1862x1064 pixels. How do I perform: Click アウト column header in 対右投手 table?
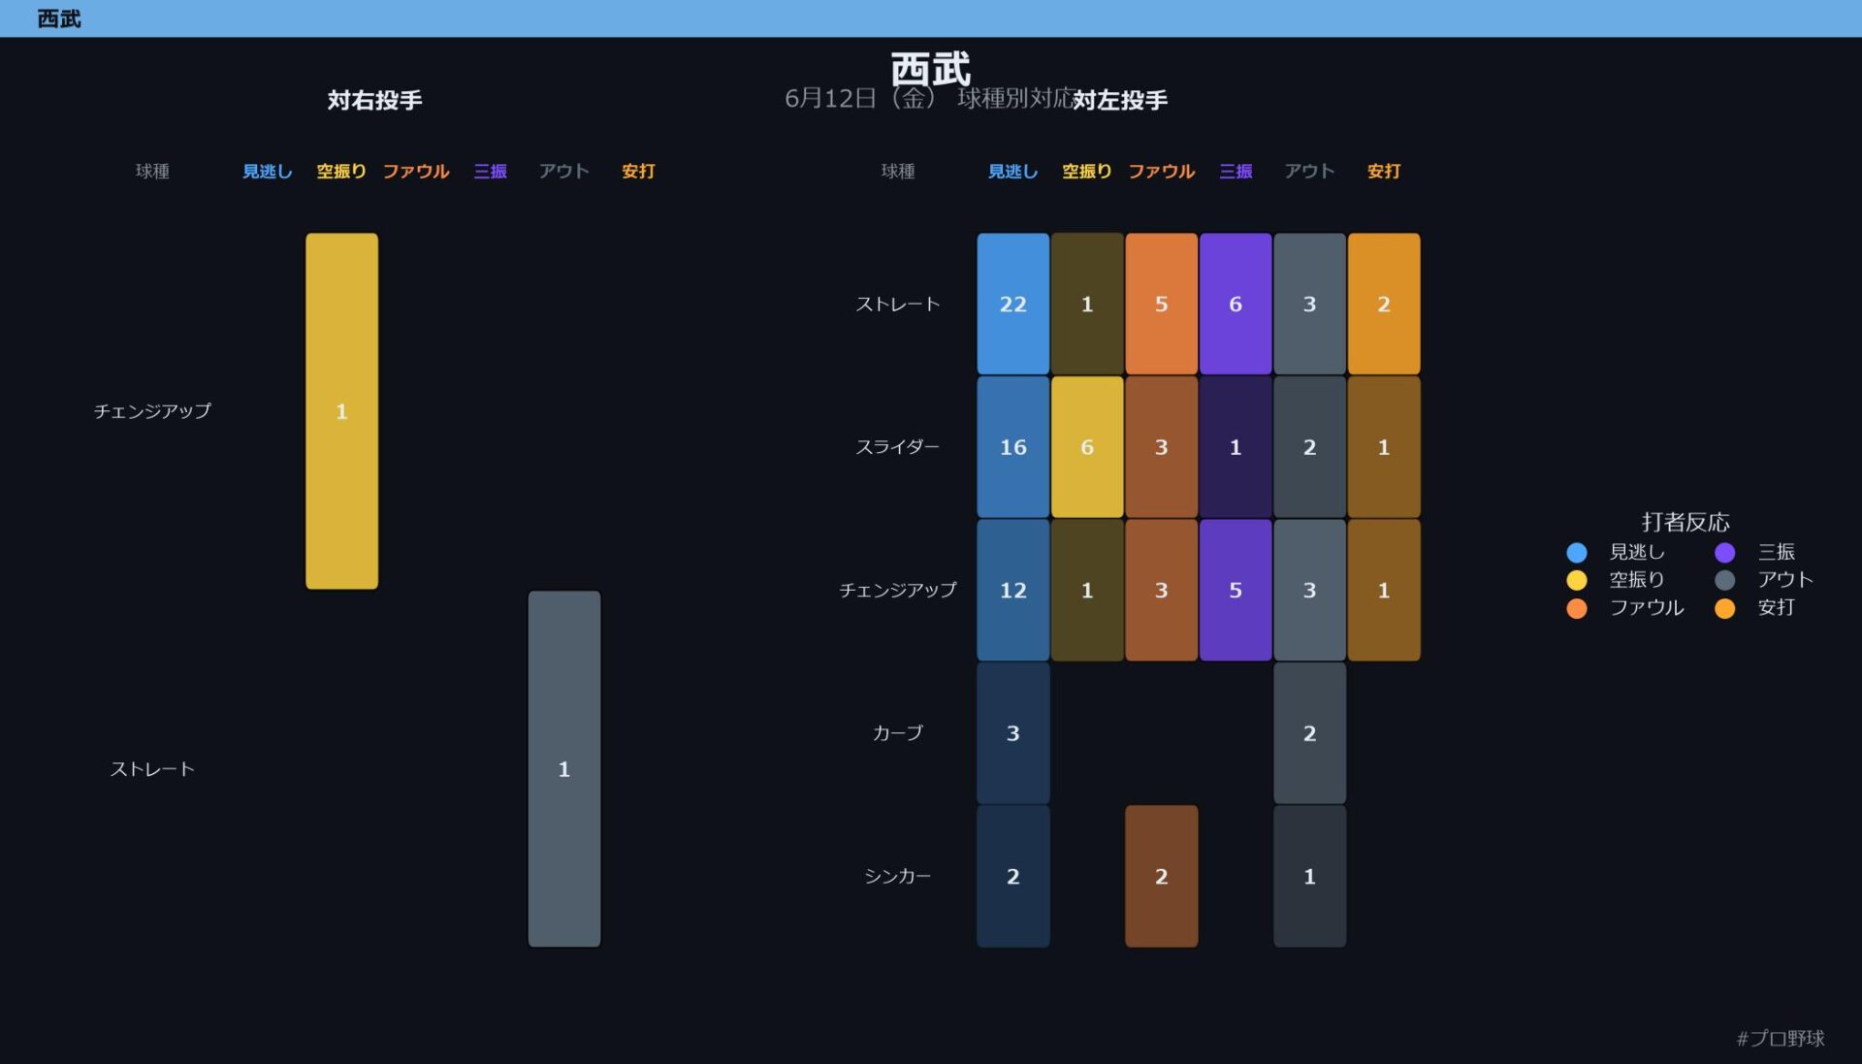(x=564, y=171)
